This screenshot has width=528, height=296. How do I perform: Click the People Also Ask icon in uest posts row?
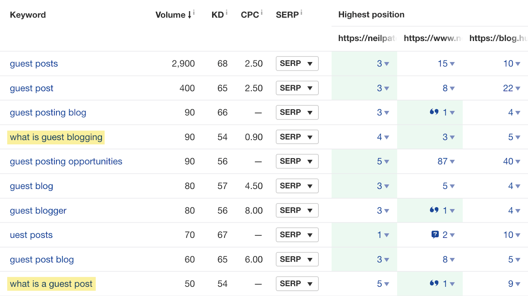[435, 235]
